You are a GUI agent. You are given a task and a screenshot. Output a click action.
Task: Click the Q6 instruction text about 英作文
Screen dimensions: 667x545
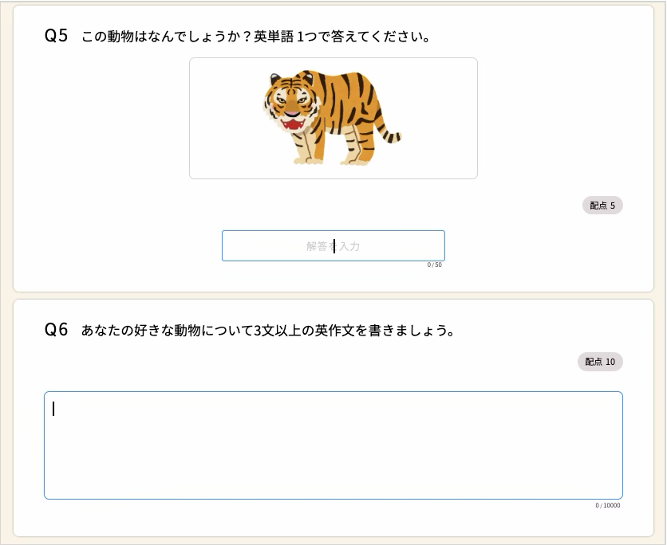(x=267, y=330)
